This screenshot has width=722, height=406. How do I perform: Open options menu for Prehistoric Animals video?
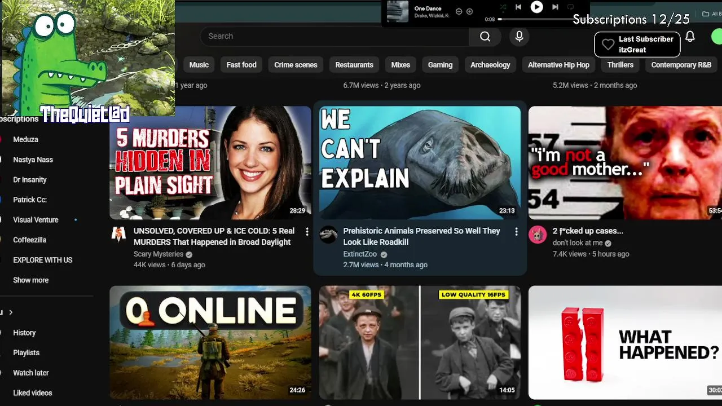[516, 232]
